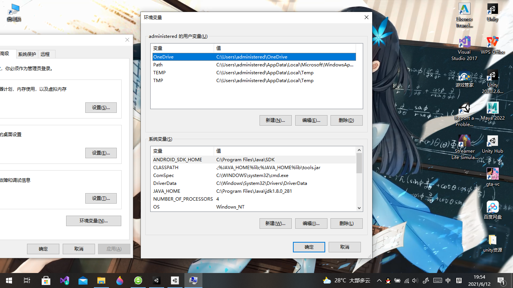Screen dimensions: 513x288
Task: Select the TEMP user variable row
Action: (x=253, y=73)
